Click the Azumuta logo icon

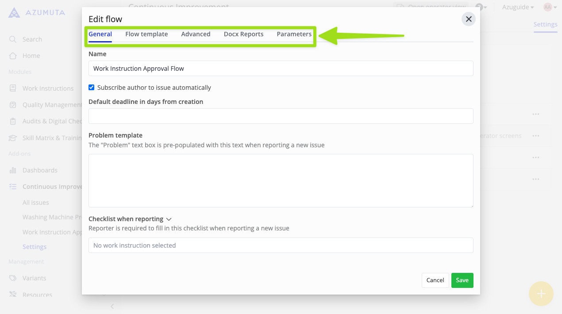[x=14, y=13]
